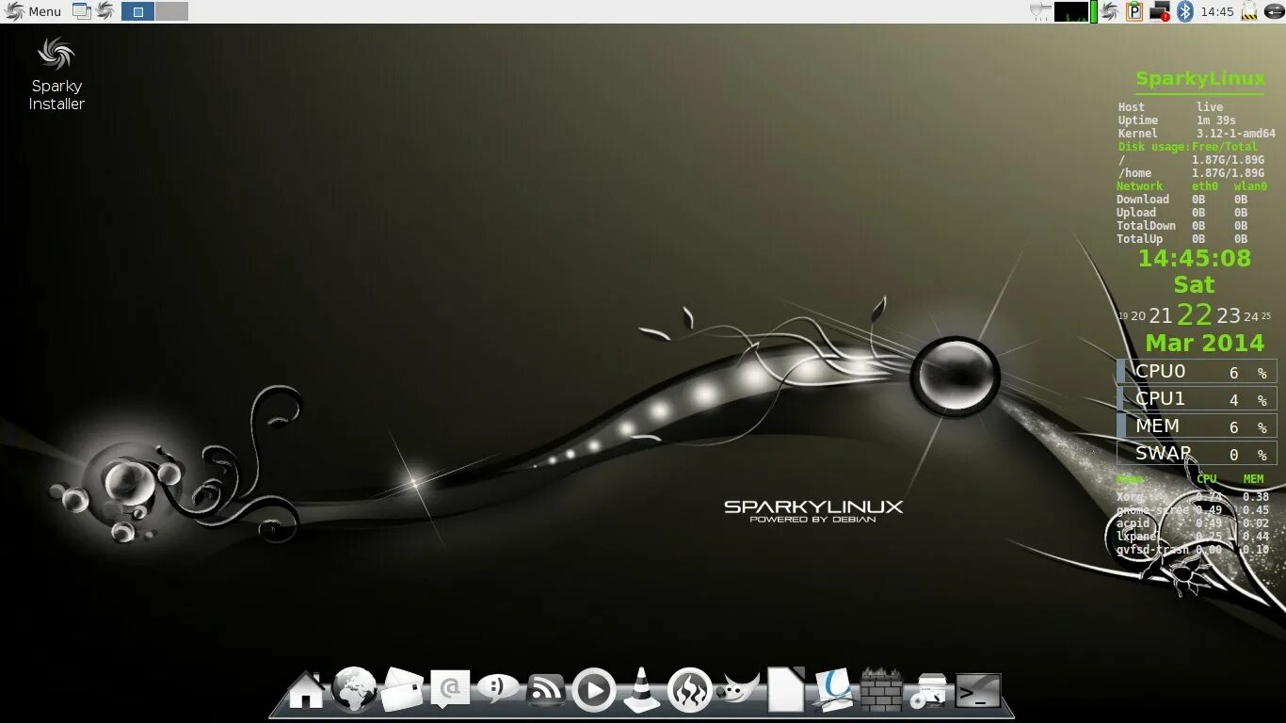Click the Sparky swirl icon in system tray
Viewport: 1286px width, 723px height.
pyautogui.click(x=1110, y=11)
